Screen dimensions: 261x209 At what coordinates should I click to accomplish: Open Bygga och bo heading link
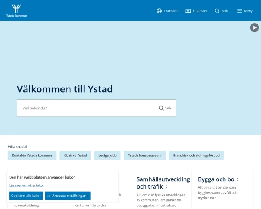tap(216, 179)
